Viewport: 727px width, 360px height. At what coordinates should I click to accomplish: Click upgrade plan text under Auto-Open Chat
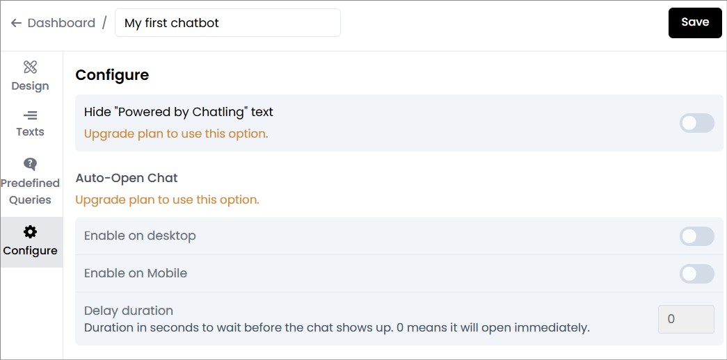[167, 199]
